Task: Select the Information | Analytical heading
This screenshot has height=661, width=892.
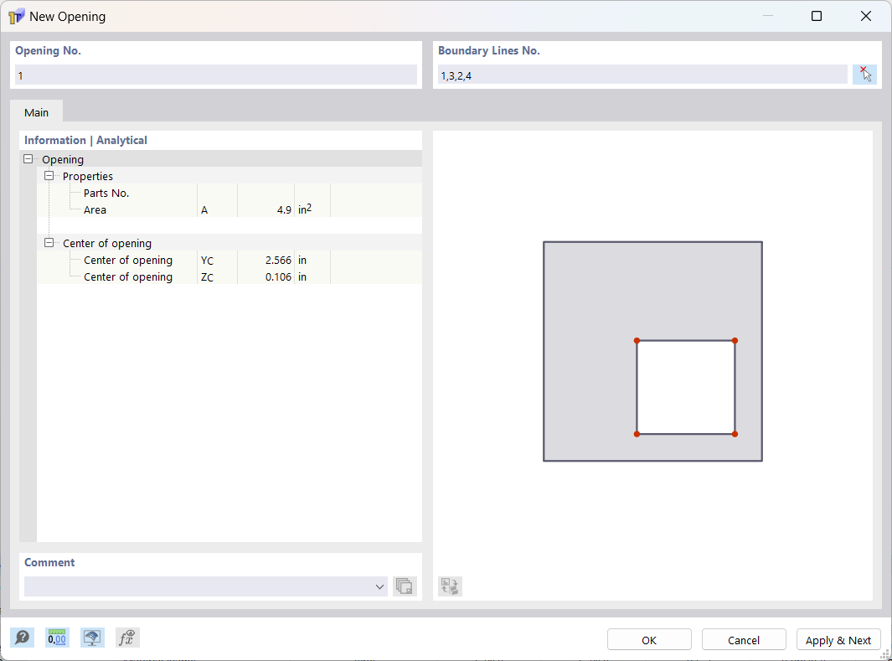Action: (88, 140)
